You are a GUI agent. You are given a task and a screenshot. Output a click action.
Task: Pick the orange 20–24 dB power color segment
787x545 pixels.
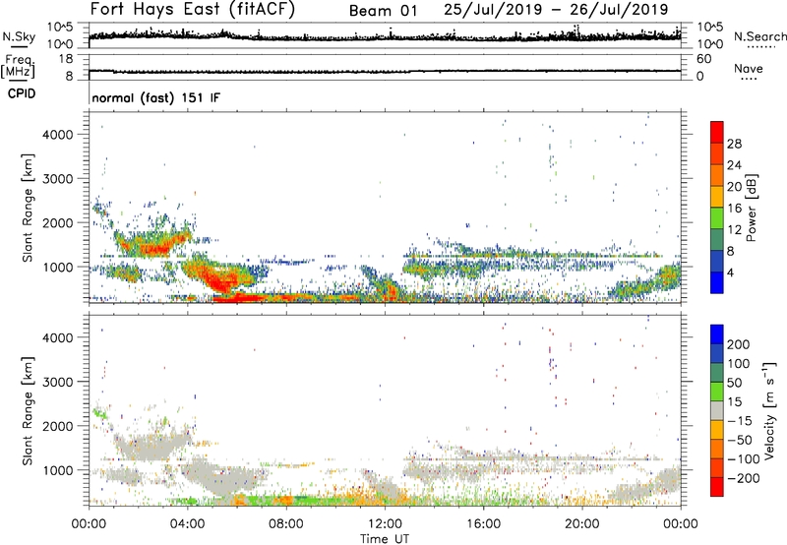pos(717,176)
